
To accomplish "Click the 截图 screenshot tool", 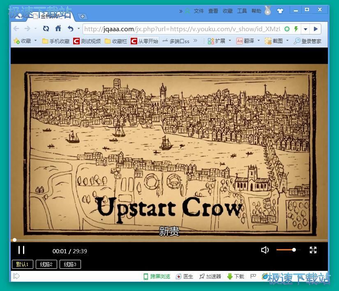I will tap(274, 41).
